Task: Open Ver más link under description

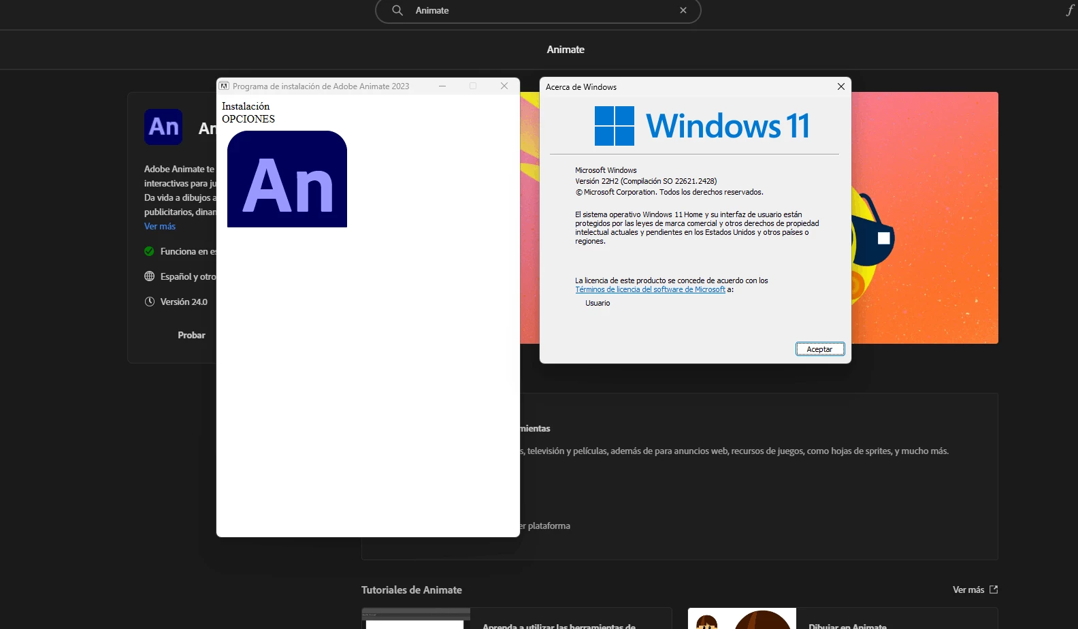Action: coord(160,226)
